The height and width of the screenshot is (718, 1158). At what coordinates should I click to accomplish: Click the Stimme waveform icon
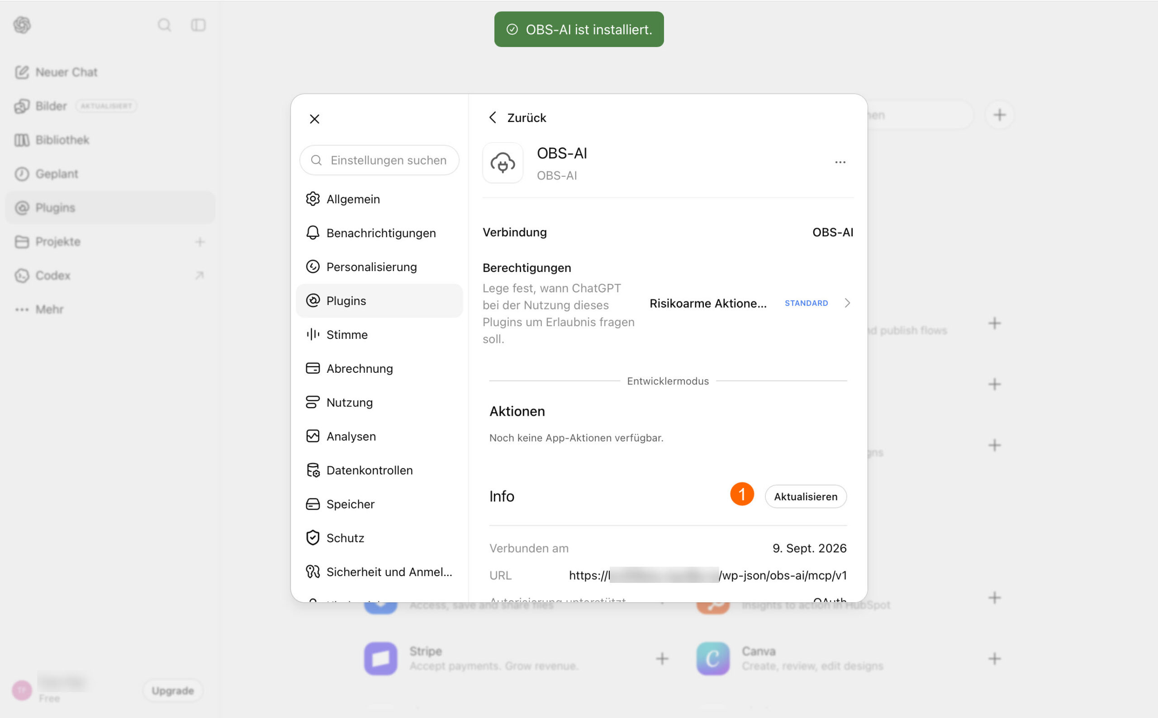(312, 335)
